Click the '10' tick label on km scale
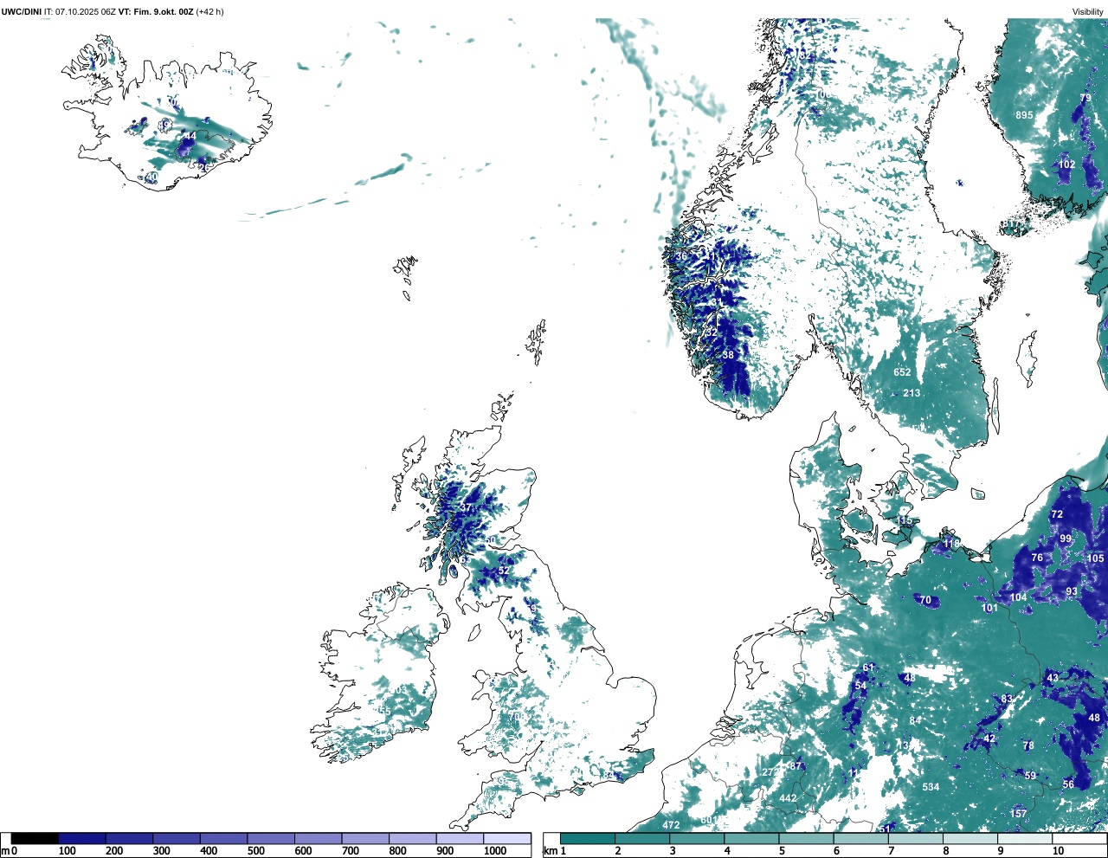The width and height of the screenshot is (1108, 858). [x=1058, y=851]
